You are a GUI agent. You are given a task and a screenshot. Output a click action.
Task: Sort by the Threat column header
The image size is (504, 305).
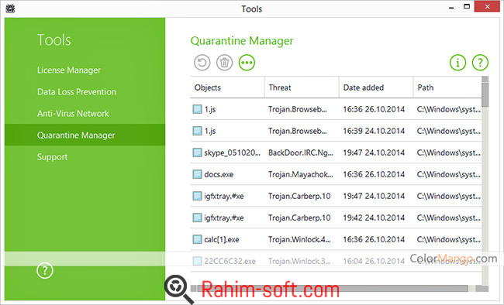point(302,87)
